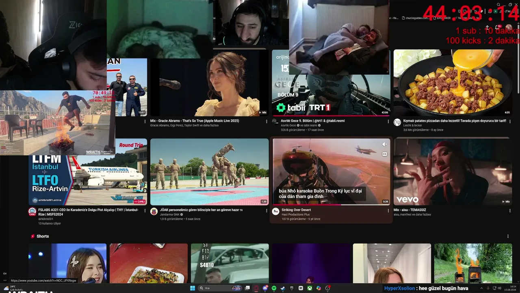Open the JÖAK soldiers video thumbnail
This screenshot has width=520, height=293.
210,172
